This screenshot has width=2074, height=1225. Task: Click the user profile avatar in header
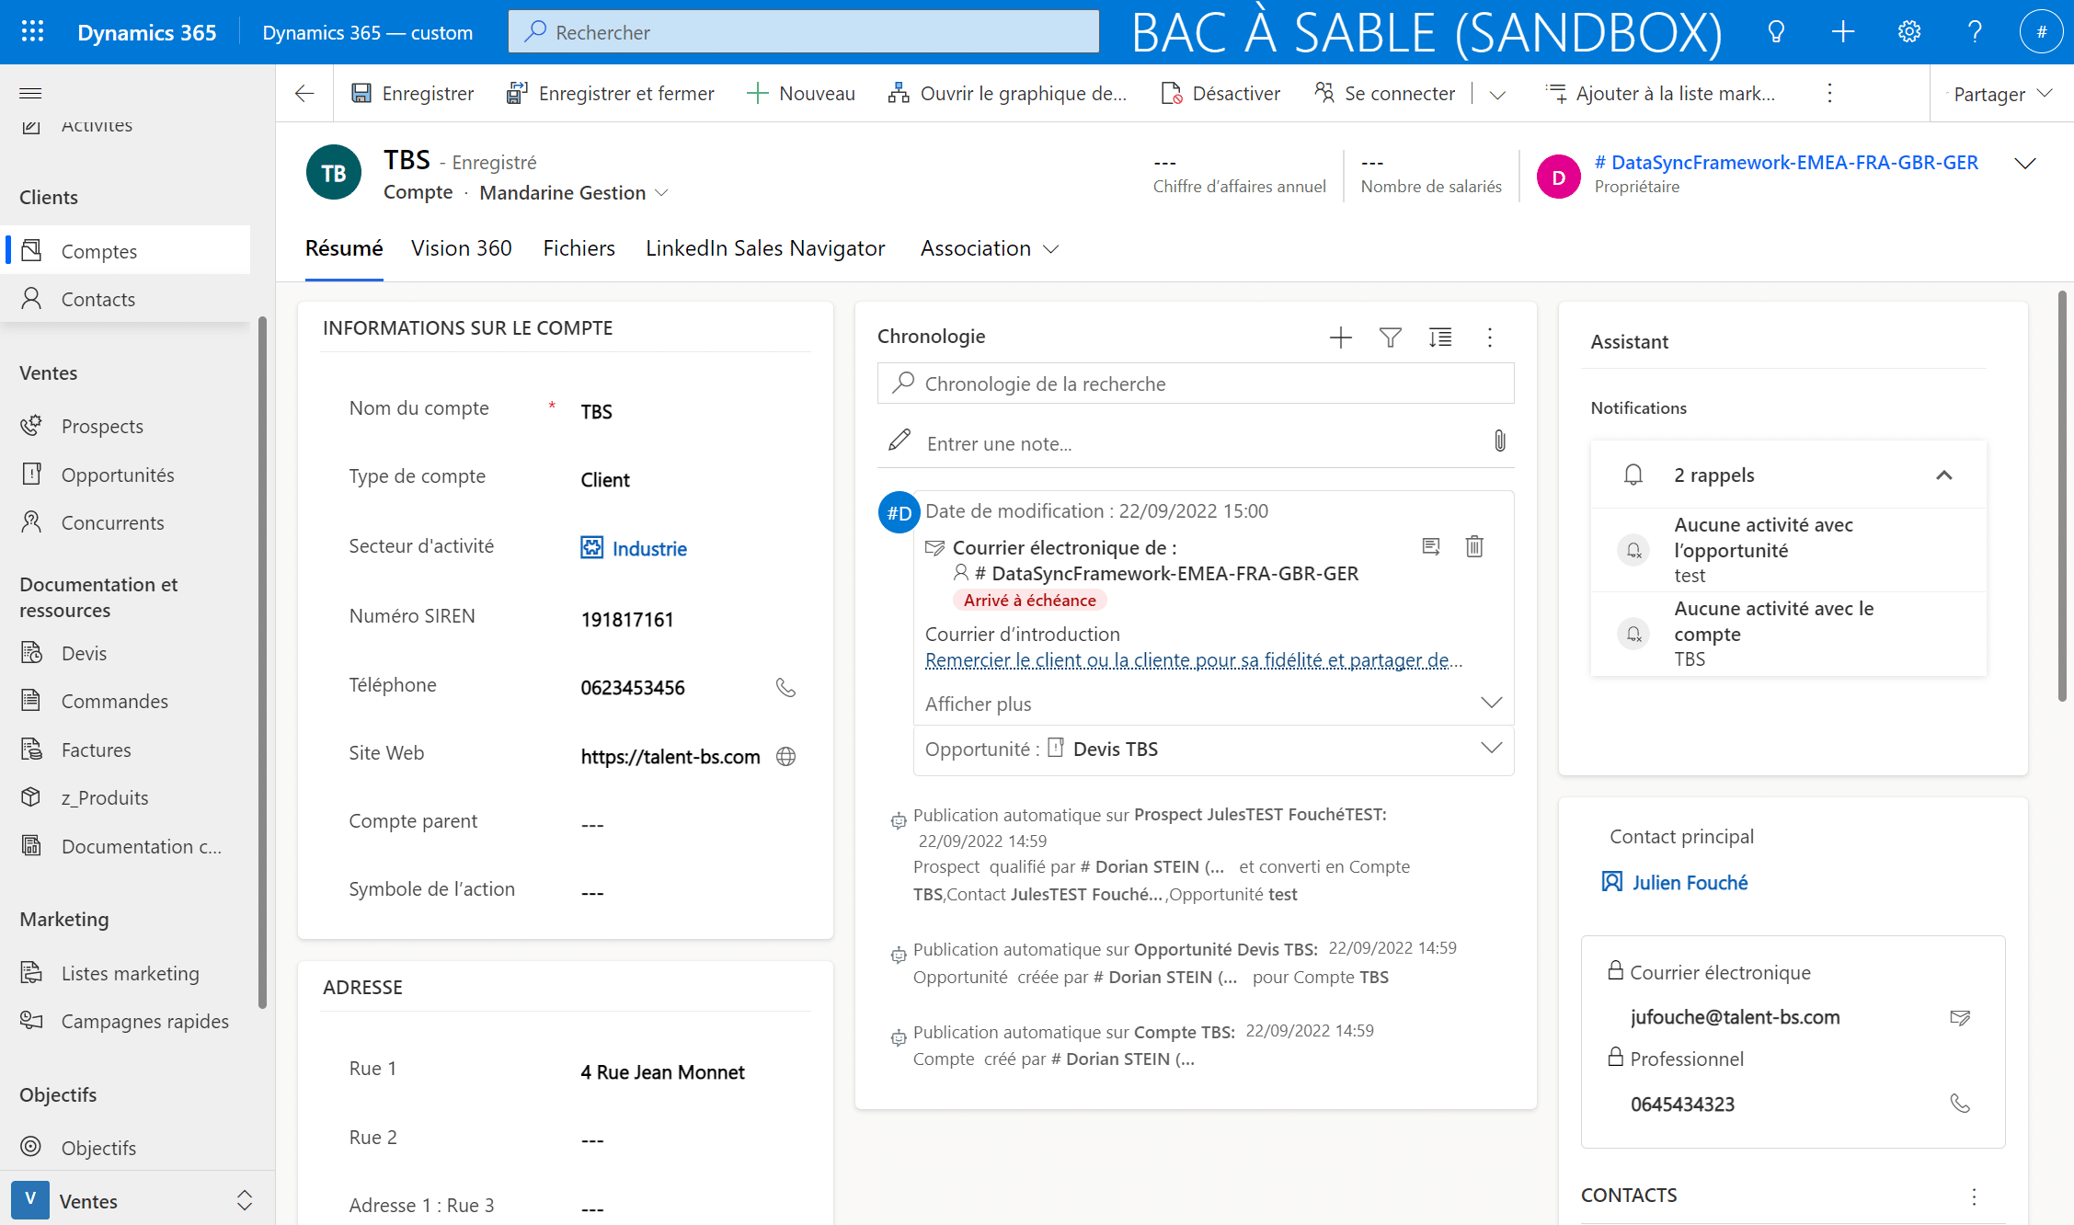2041,32
